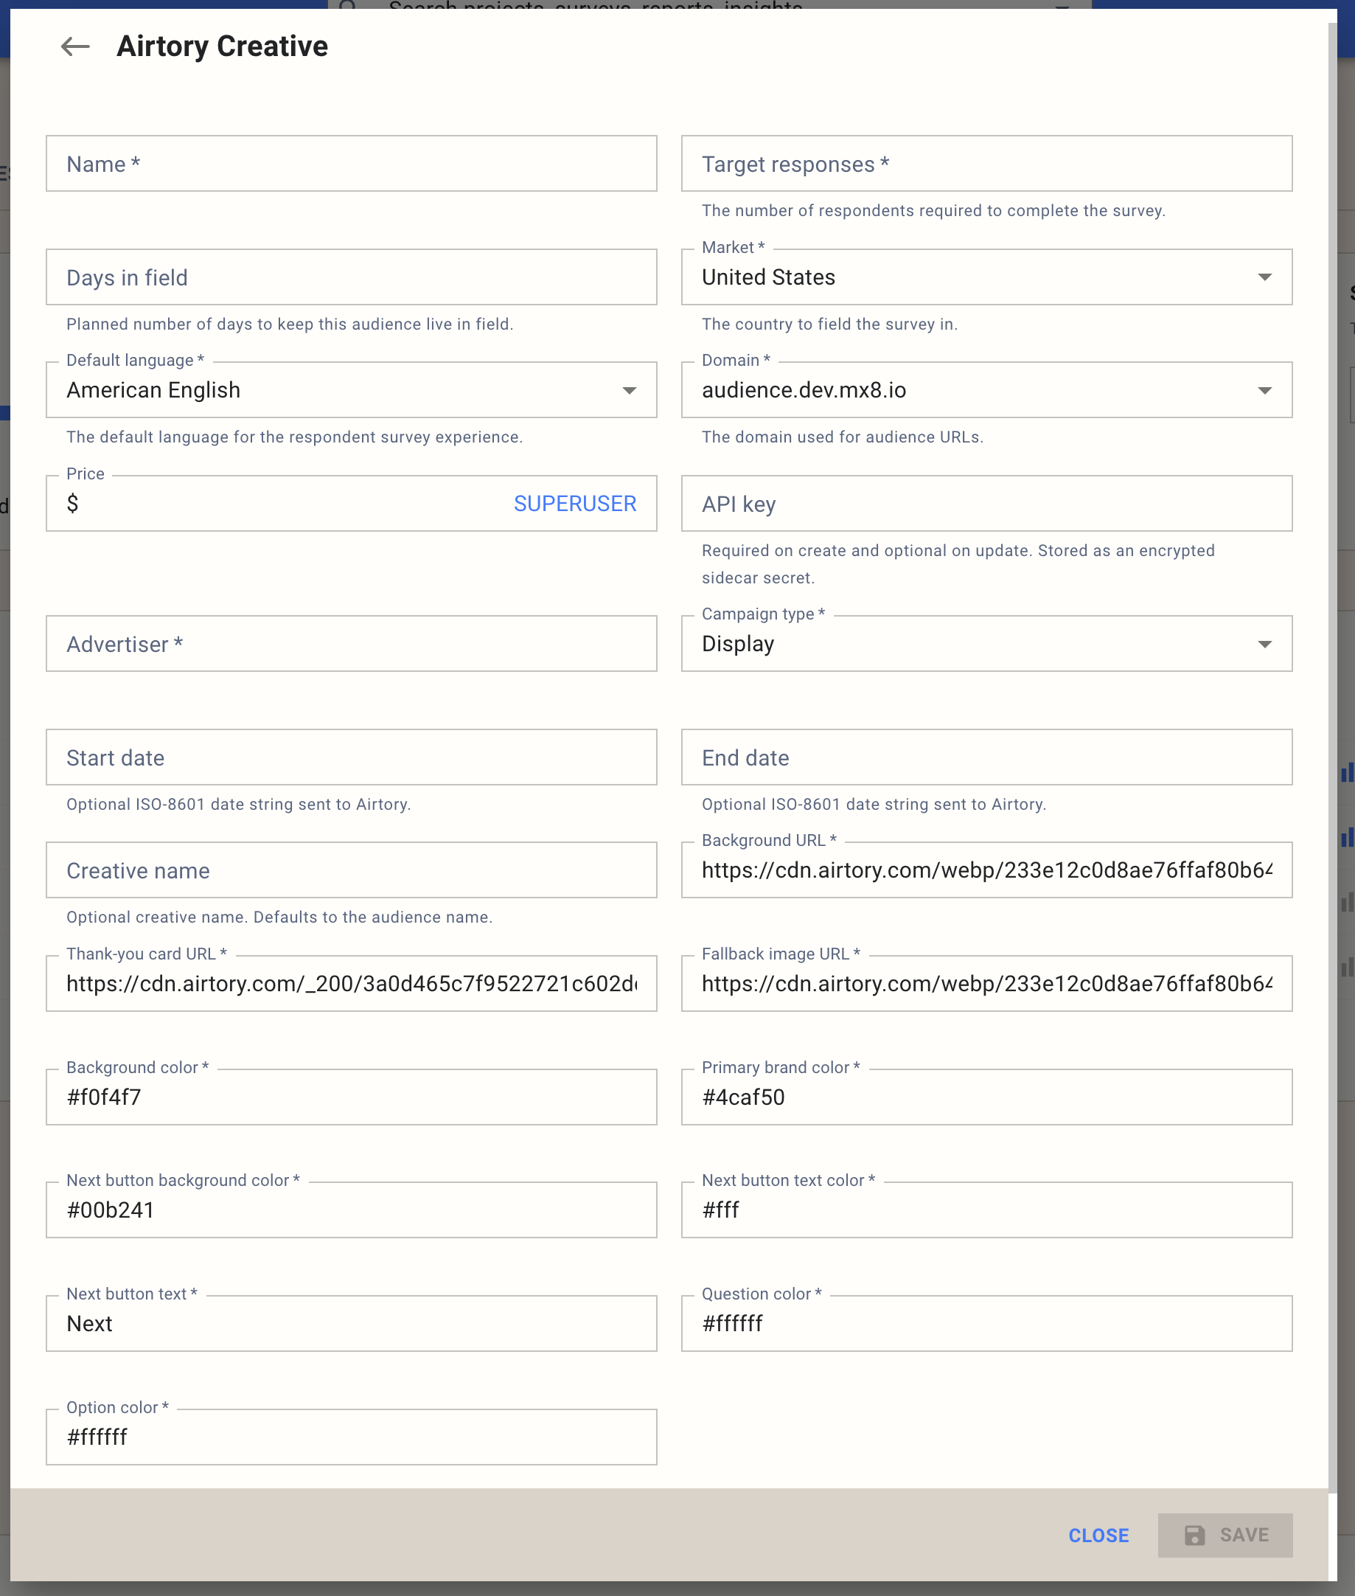Click the CLOSE button
The width and height of the screenshot is (1355, 1596).
[1098, 1535]
